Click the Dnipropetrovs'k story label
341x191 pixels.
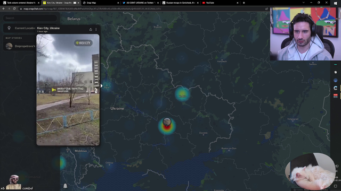[x=25, y=46]
